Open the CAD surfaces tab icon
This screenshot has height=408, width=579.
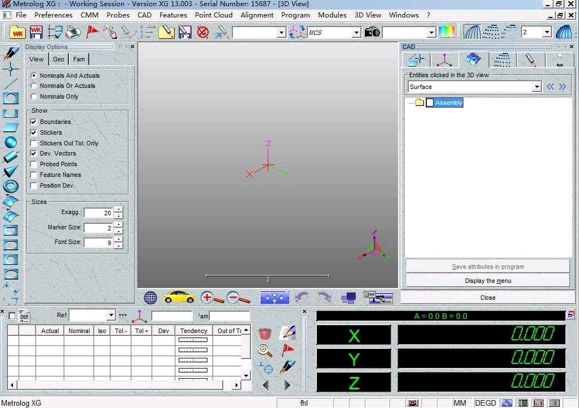click(x=474, y=59)
